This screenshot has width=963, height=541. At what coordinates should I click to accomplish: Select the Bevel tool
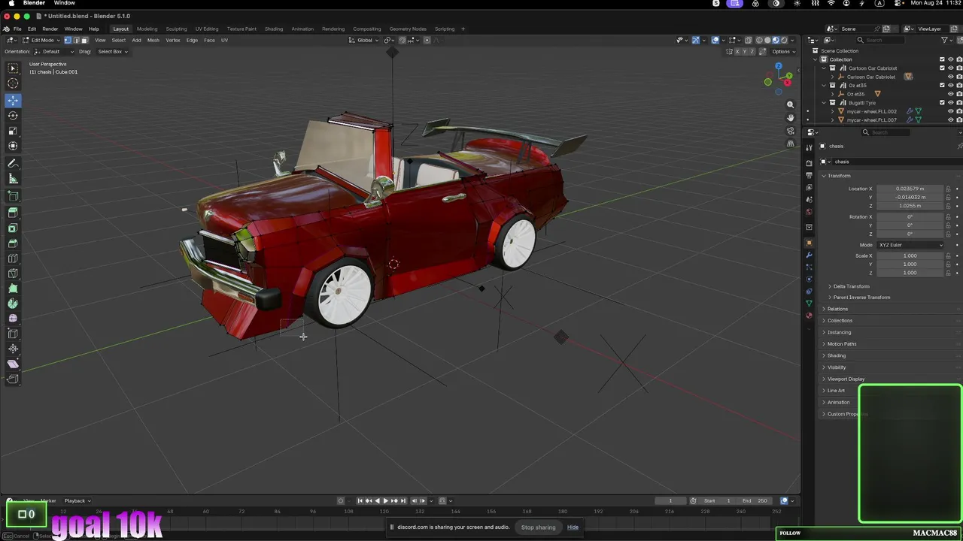13,243
